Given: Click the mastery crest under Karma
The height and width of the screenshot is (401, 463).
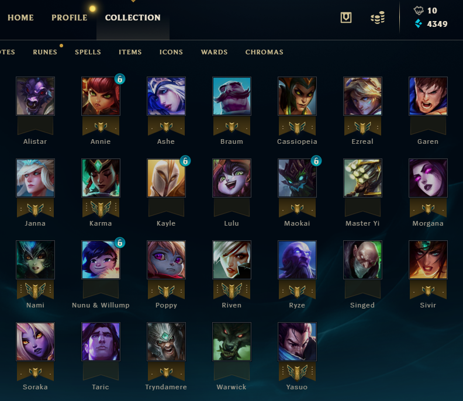Looking at the screenshot, I should (101, 209).
